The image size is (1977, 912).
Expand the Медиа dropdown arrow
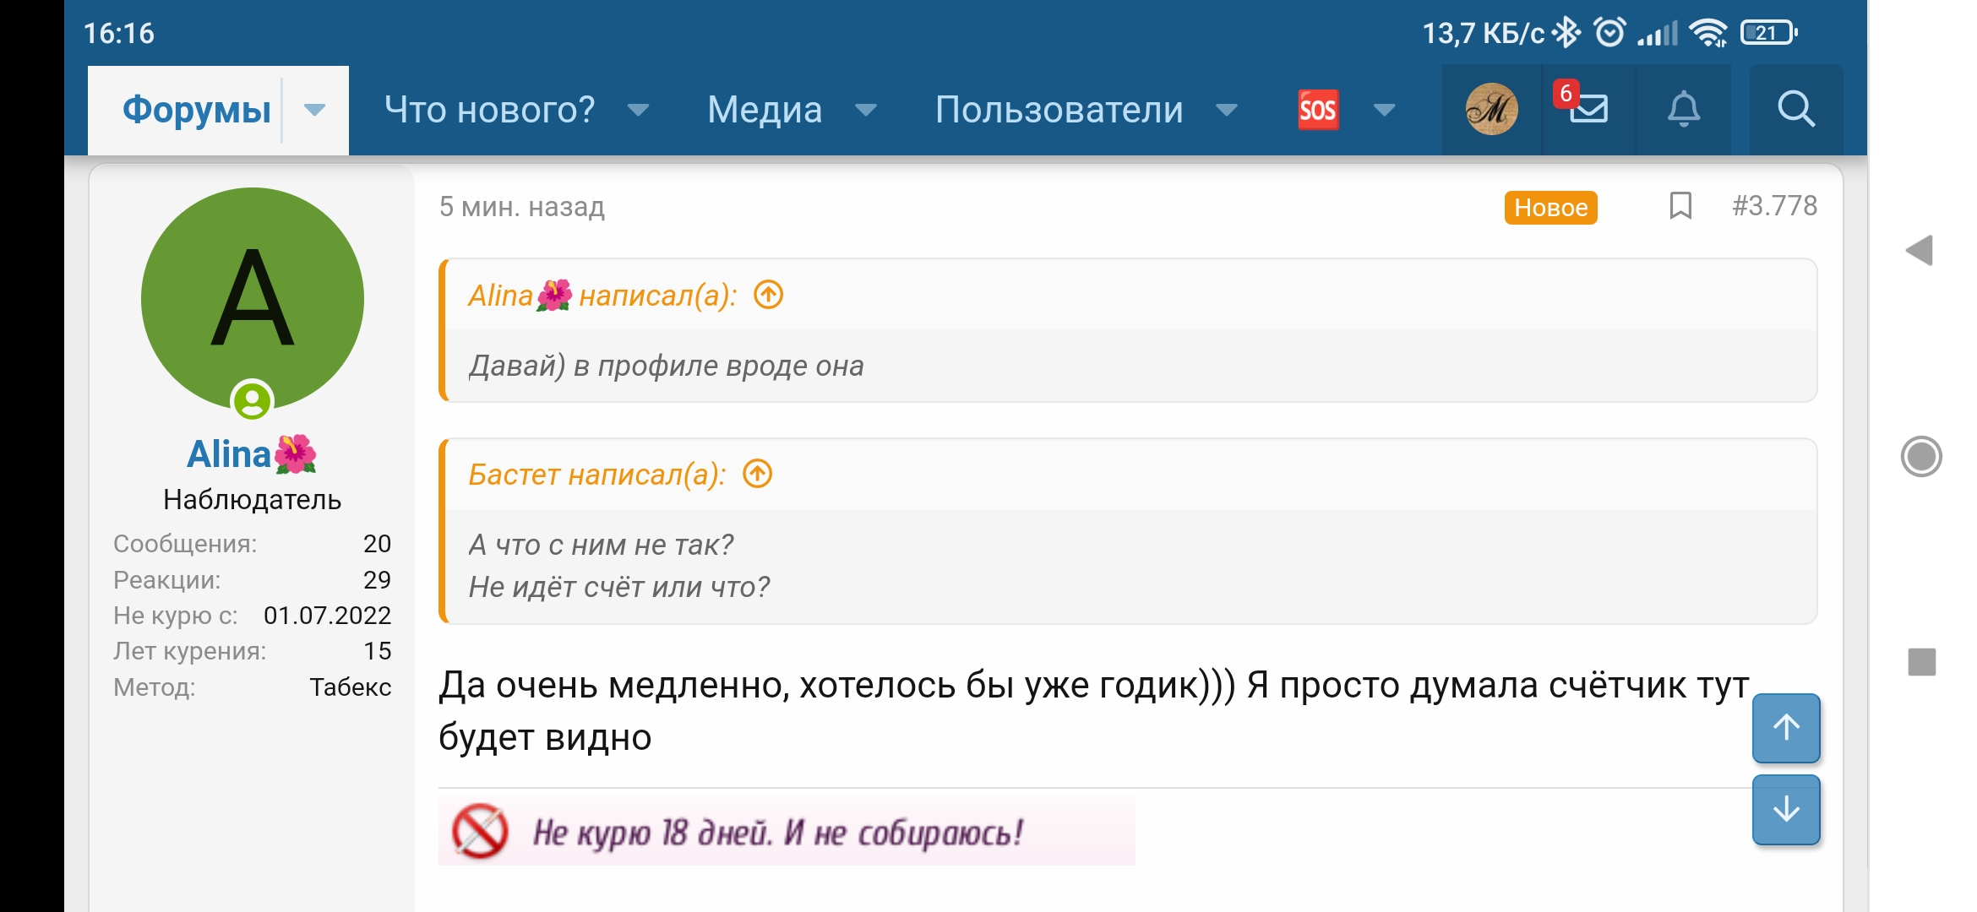pos(866,110)
